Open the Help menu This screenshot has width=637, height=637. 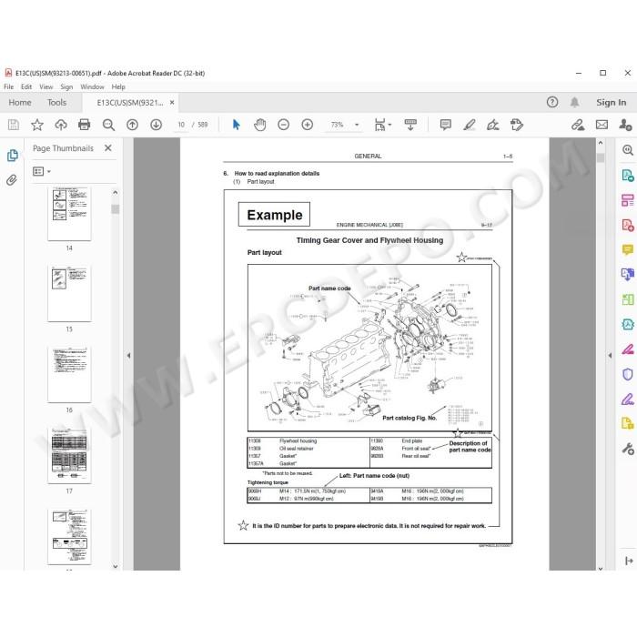coord(118,87)
